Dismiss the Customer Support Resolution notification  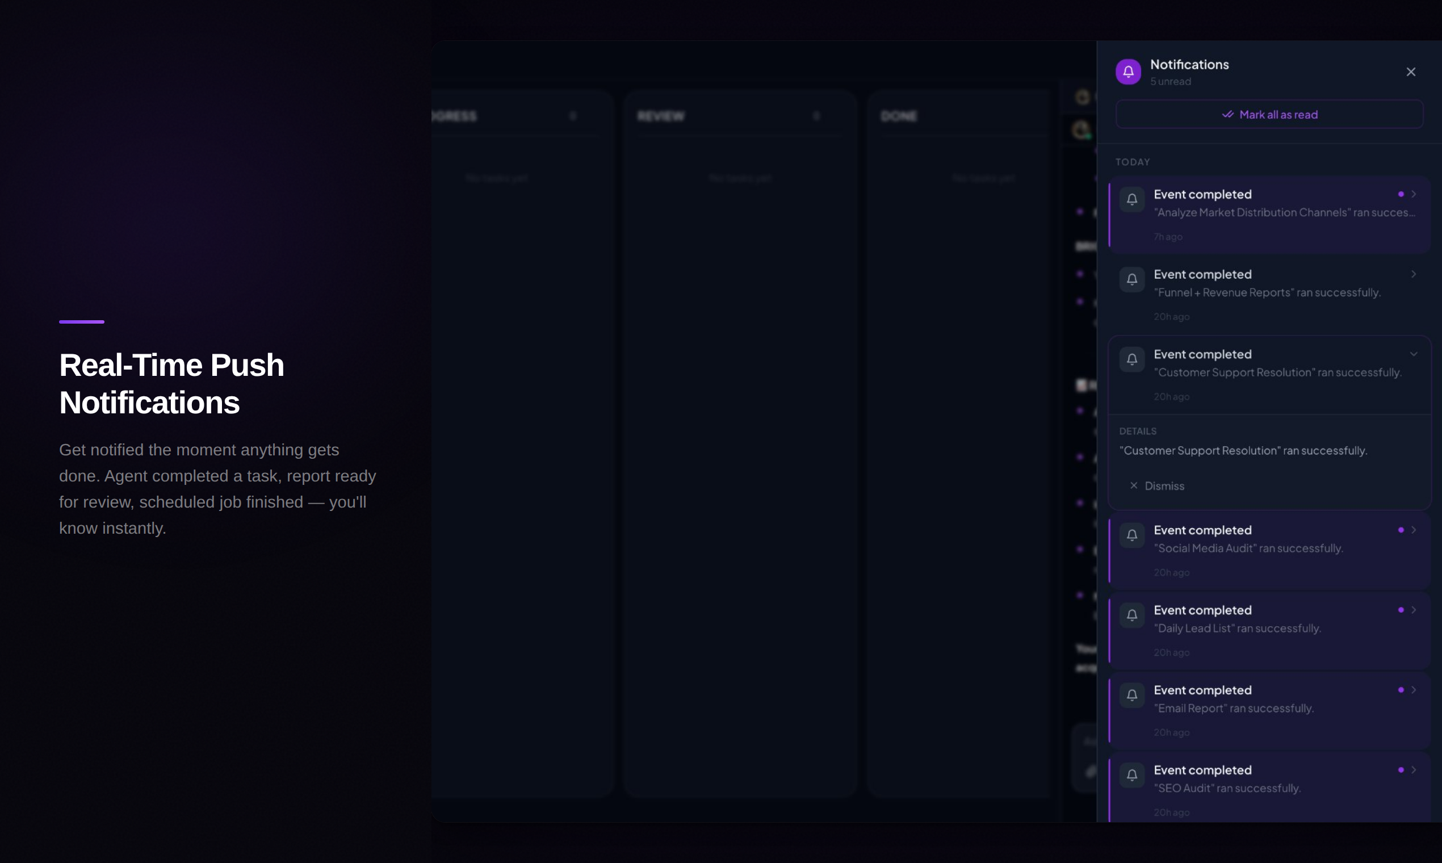point(1157,485)
